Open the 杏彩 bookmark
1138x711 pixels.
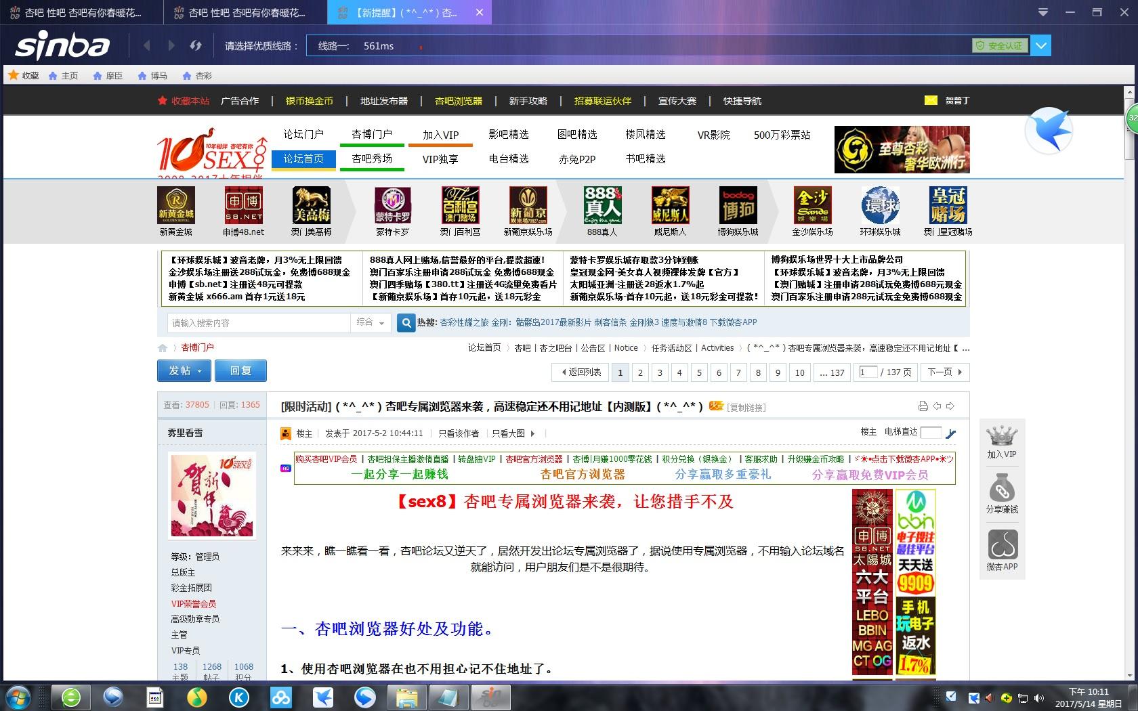197,76
